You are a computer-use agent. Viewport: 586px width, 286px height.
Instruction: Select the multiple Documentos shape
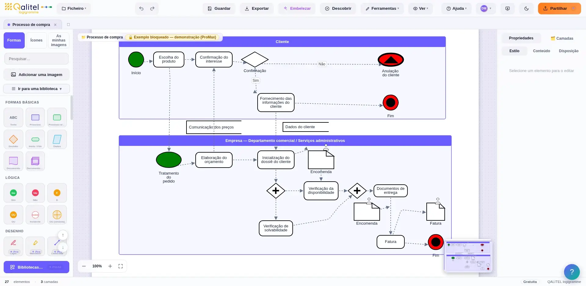(35, 161)
